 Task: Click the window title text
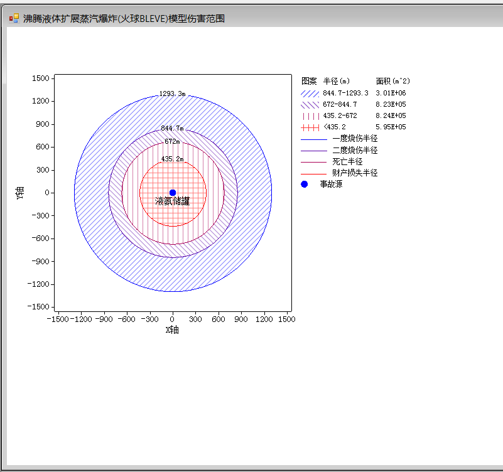(x=124, y=19)
